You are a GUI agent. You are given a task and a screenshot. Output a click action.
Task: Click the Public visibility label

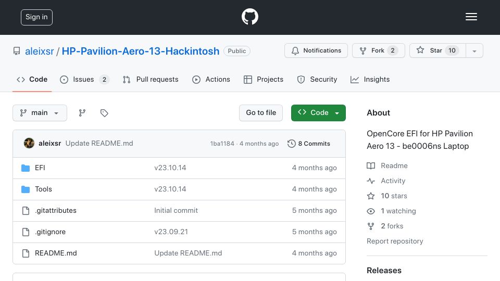(x=237, y=51)
